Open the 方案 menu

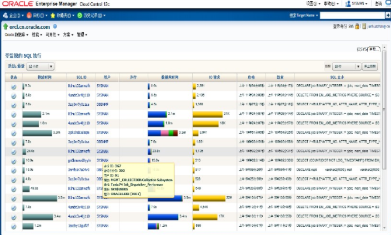pos(68,34)
